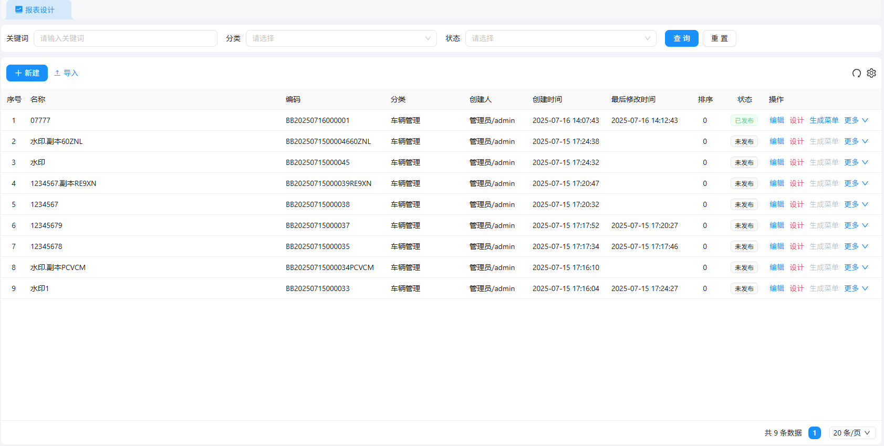Viewport: 884px width, 446px height.
Task: Open the 状态 filter dropdown
Action: tap(560, 38)
